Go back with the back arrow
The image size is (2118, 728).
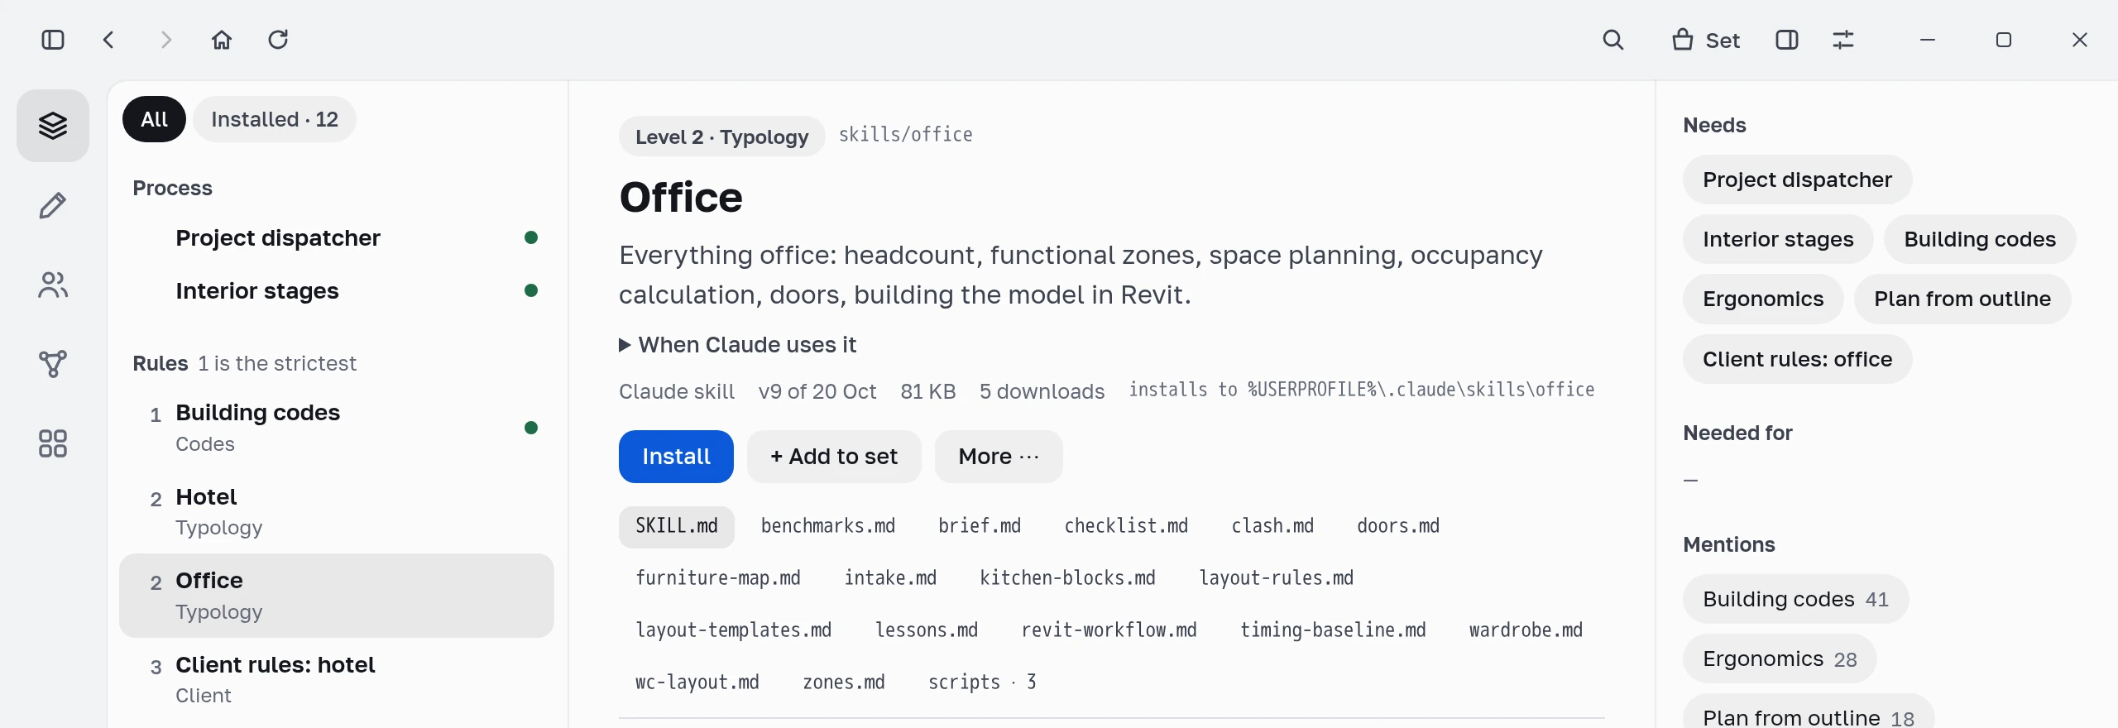click(x=108, y=40)
